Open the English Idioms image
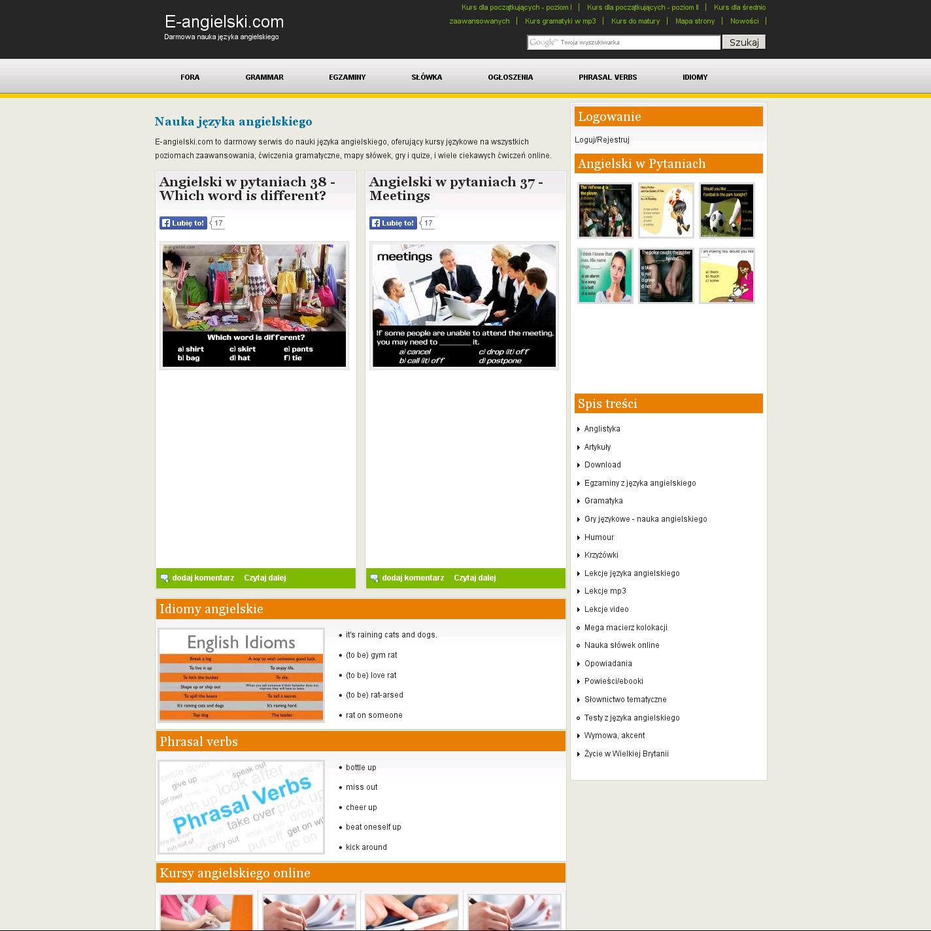 [x=241, y=675]
